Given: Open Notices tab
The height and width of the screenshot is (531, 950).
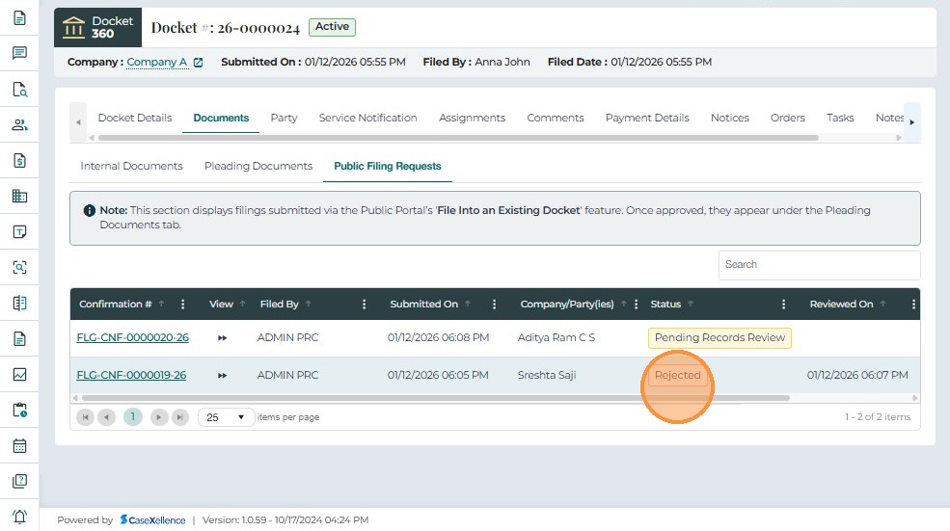Looking at the screenshot, I should [x=729, y=119].
